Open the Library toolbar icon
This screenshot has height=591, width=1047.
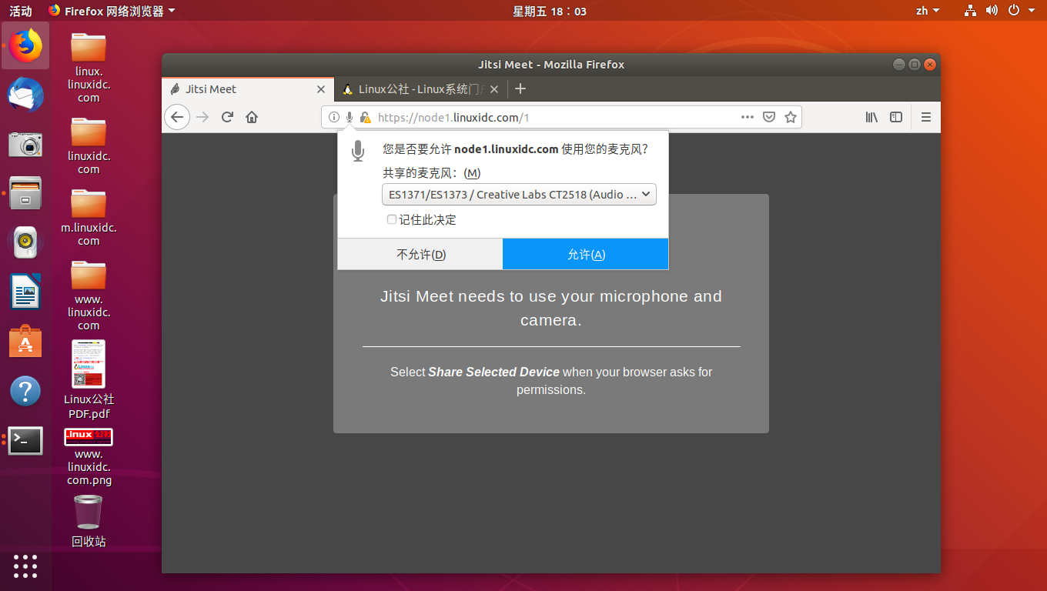pos(871,117)
